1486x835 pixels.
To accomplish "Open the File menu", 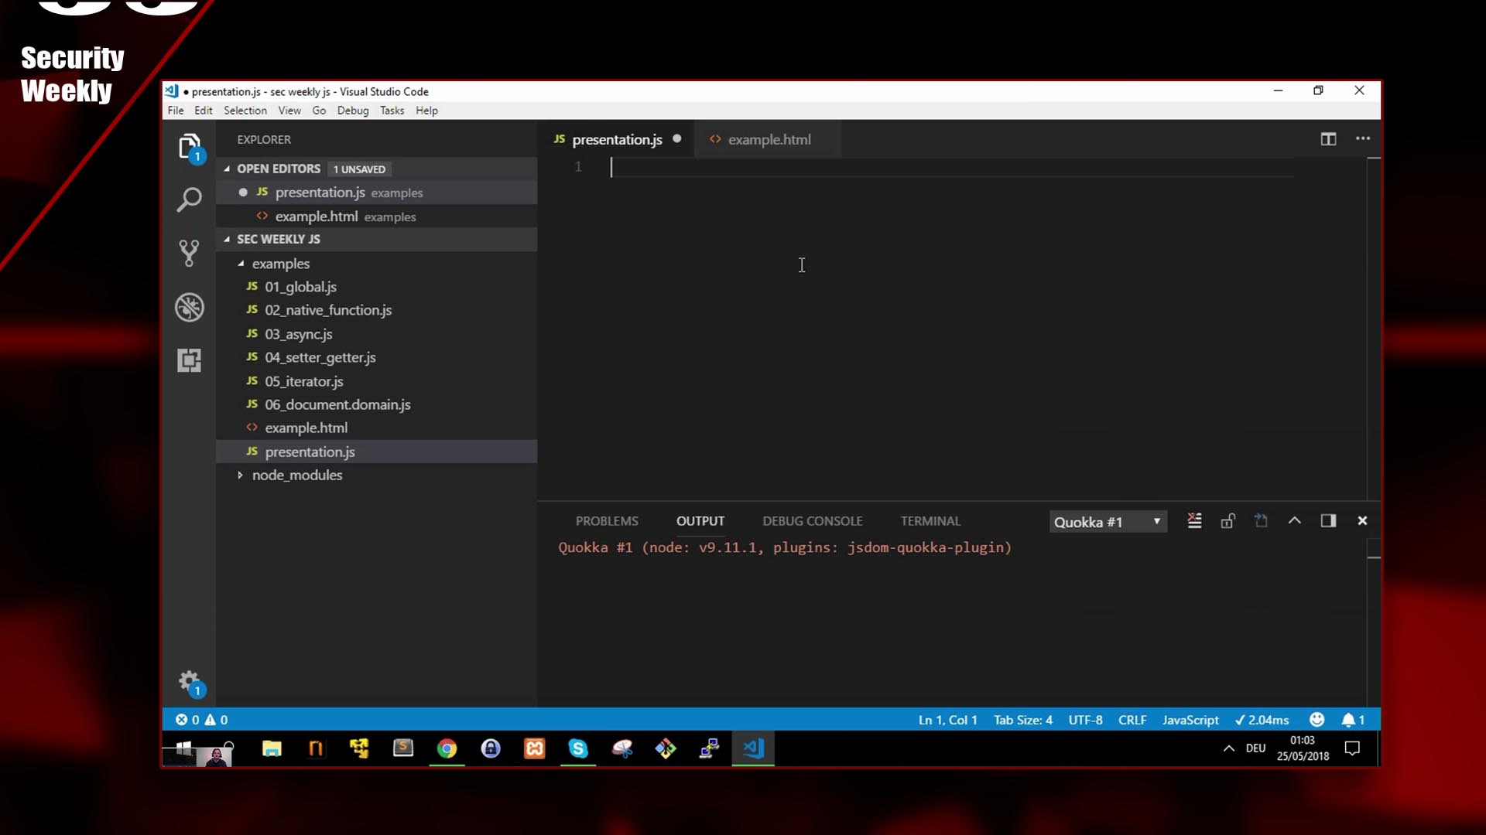I will [x=176, y=111].
